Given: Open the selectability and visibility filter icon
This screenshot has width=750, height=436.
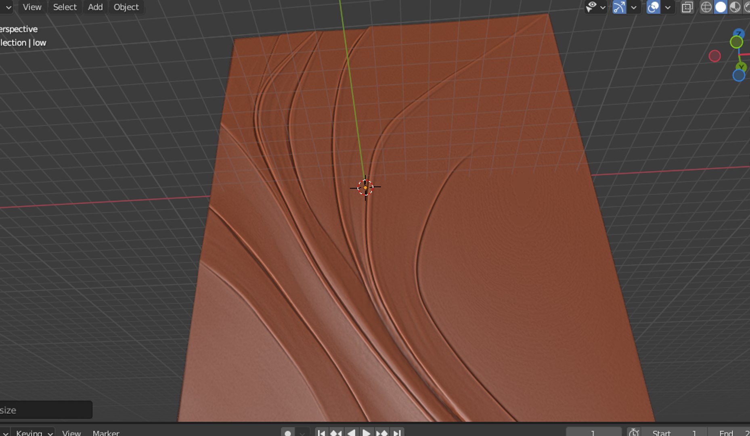Looking at the screenshot, I should tap(591, 7).
